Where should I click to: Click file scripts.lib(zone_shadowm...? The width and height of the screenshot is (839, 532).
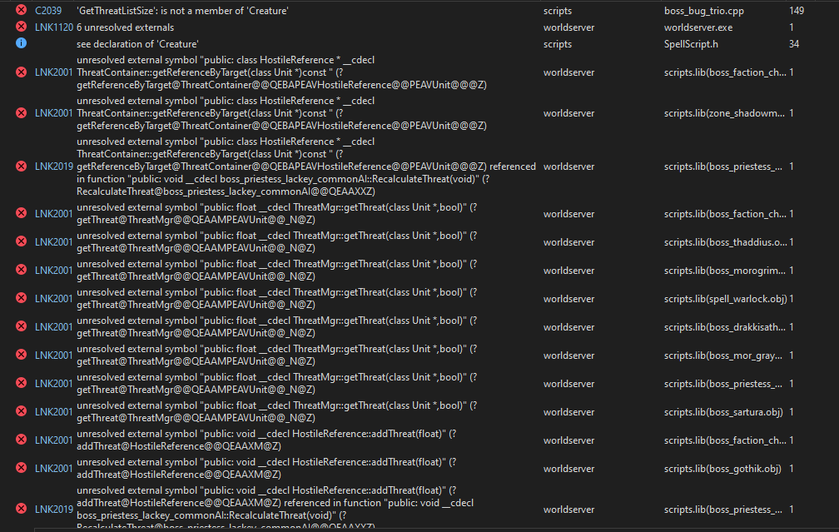pyautogui.click(x=724, y=113)
